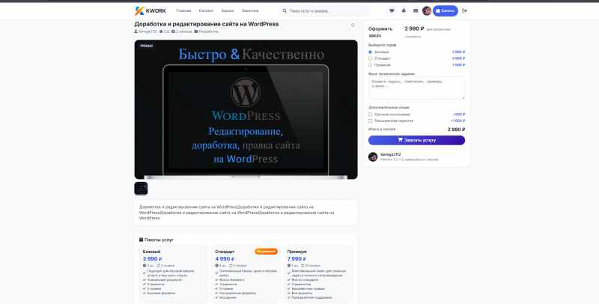Viewport: 599px width, 304px height.
Task: Click the logout arrow icon
Action: (464, 11)
